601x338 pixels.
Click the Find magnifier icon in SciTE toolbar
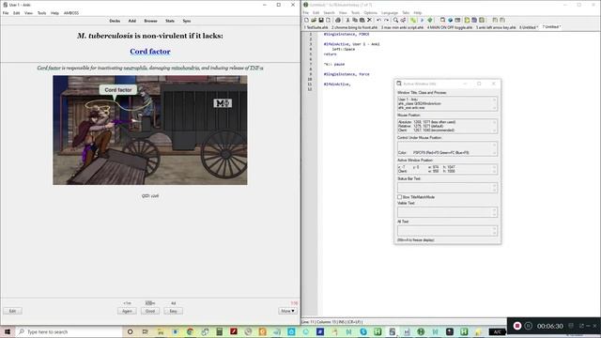pos(395,20)
